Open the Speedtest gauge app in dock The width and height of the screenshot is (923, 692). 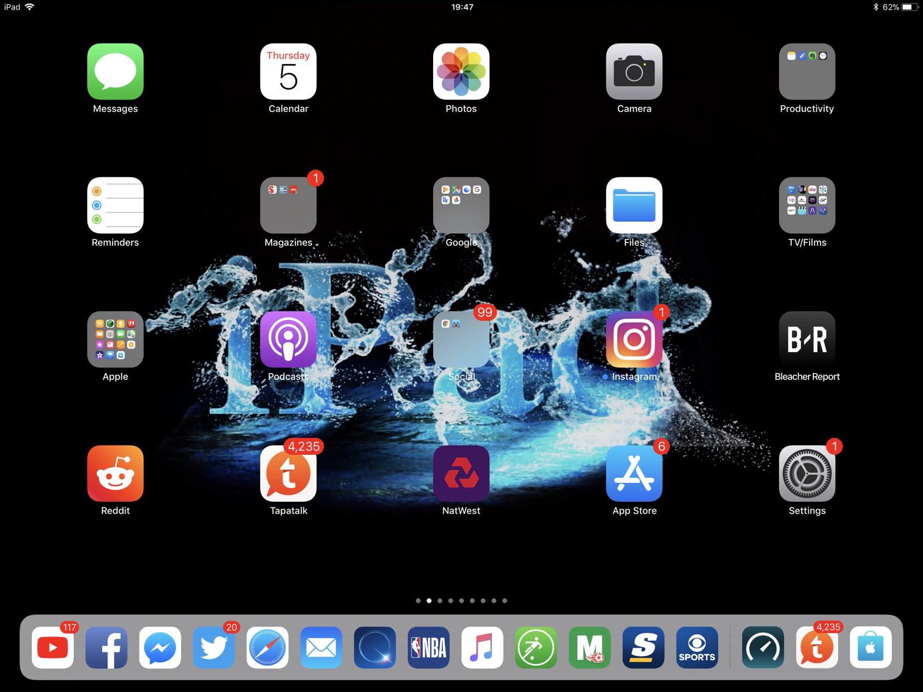[x=763, y=647]
